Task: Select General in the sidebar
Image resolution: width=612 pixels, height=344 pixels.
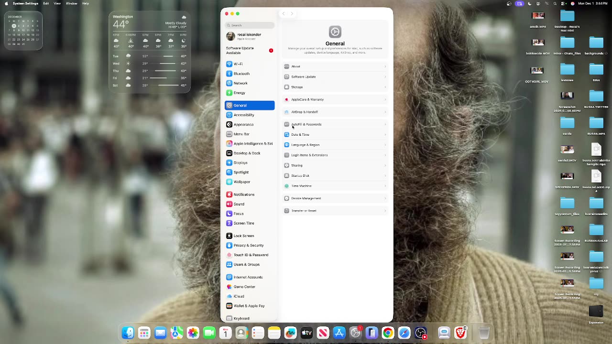Action: point(250,105)
